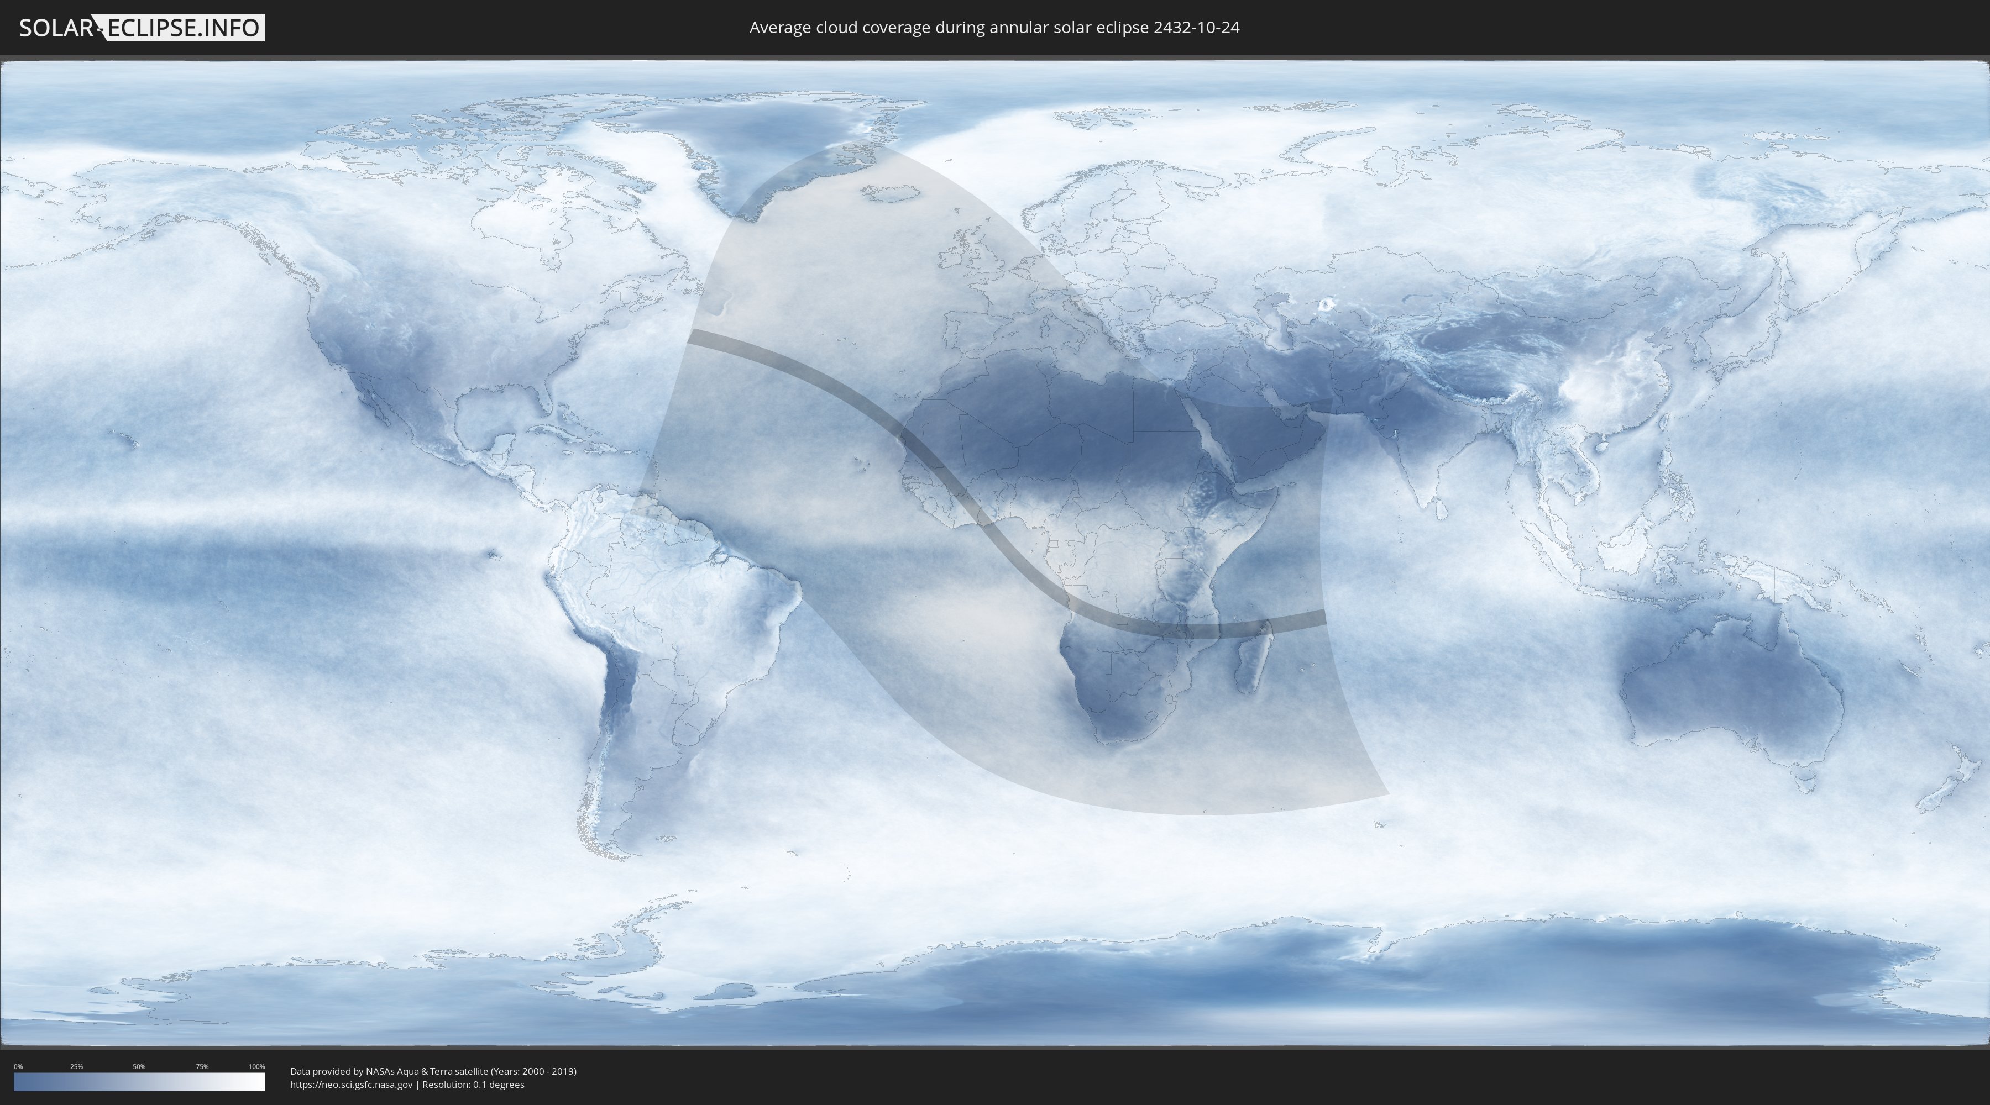Viewport: 1990px width, 1105px height.
Task: Click the neo.sci.gsfc.nasa.gov URL
Action: point(352,1084)
